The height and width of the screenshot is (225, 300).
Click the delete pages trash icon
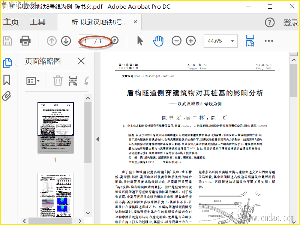58,81
